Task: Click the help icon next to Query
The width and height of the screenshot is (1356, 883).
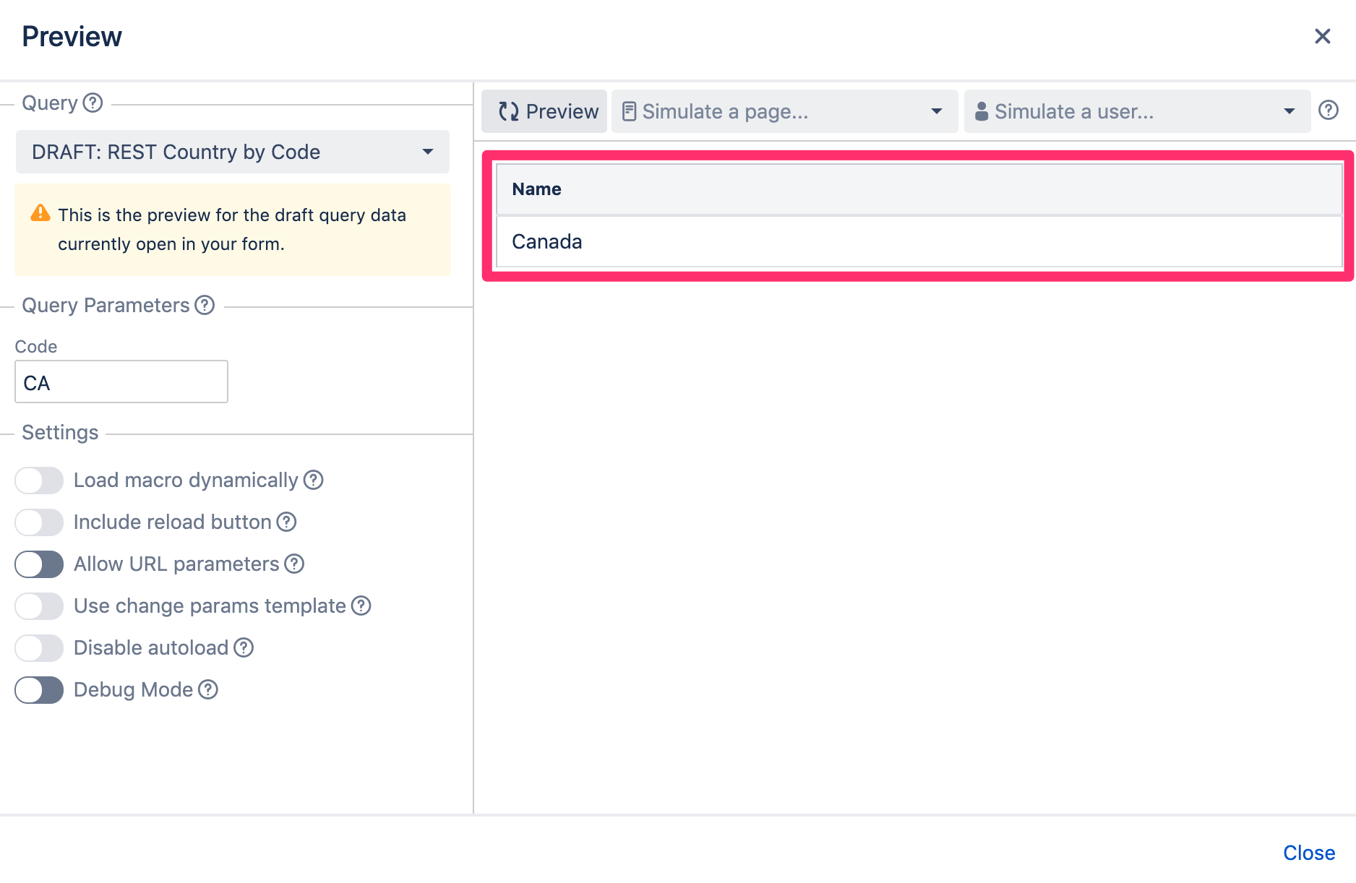Action: coord(93,103)
